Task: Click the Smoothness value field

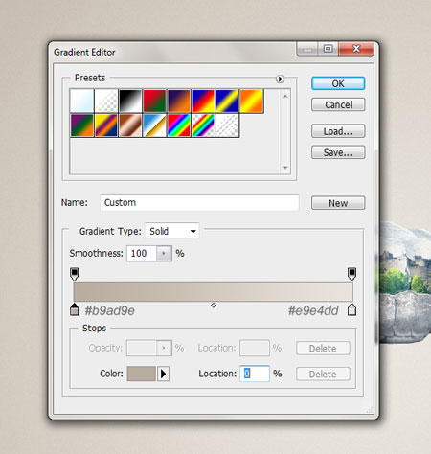Action: click(x=142, y=254)
